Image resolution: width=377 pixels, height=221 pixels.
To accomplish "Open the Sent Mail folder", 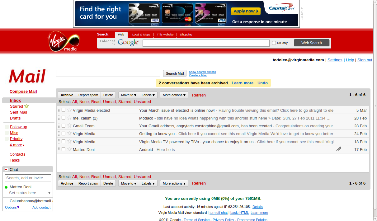I will tap(18, 112).
